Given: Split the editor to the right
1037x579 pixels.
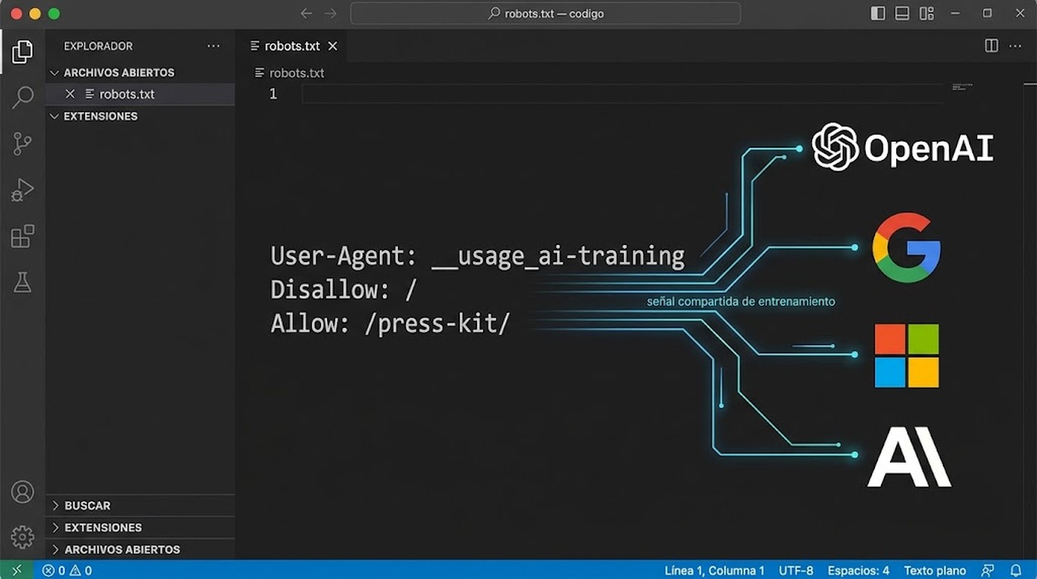Looking at the screenshot, I should [x=991, y=46].
